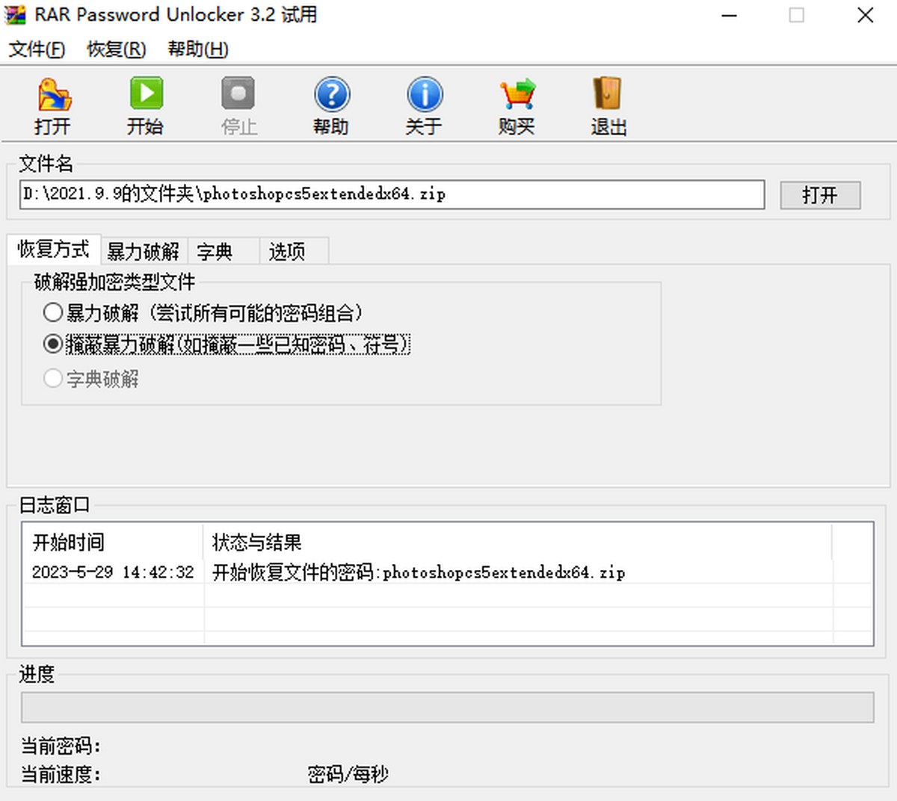897x801 pixels.
Task: Click the app icon in title bar
Action: click(15, 15)
